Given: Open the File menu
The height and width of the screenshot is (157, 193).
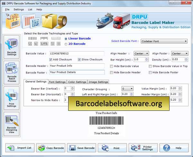Looking at the screenshot, I should pos(7,9).
